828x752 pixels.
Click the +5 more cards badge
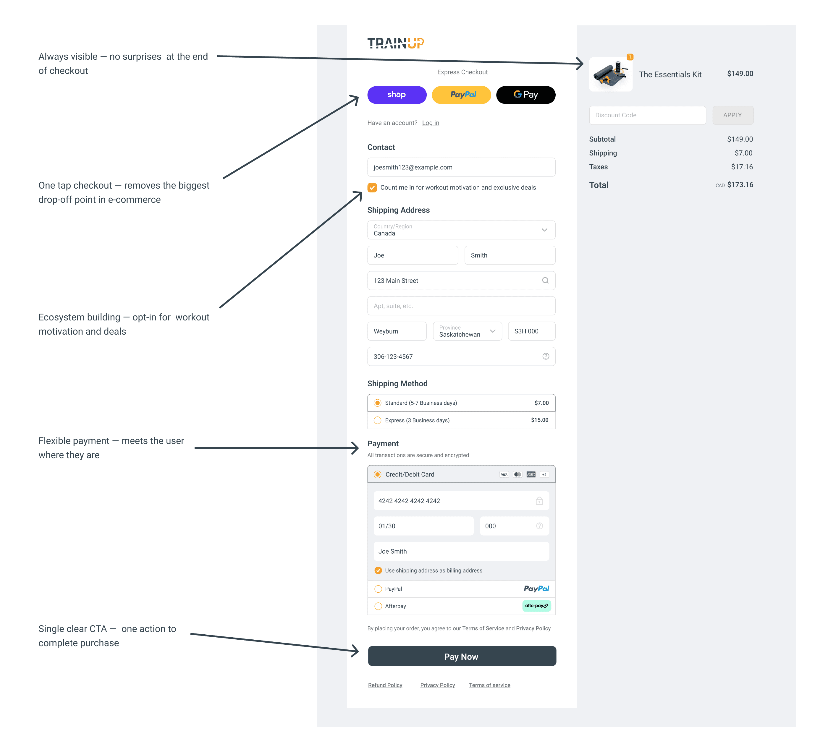click(544, 474)
